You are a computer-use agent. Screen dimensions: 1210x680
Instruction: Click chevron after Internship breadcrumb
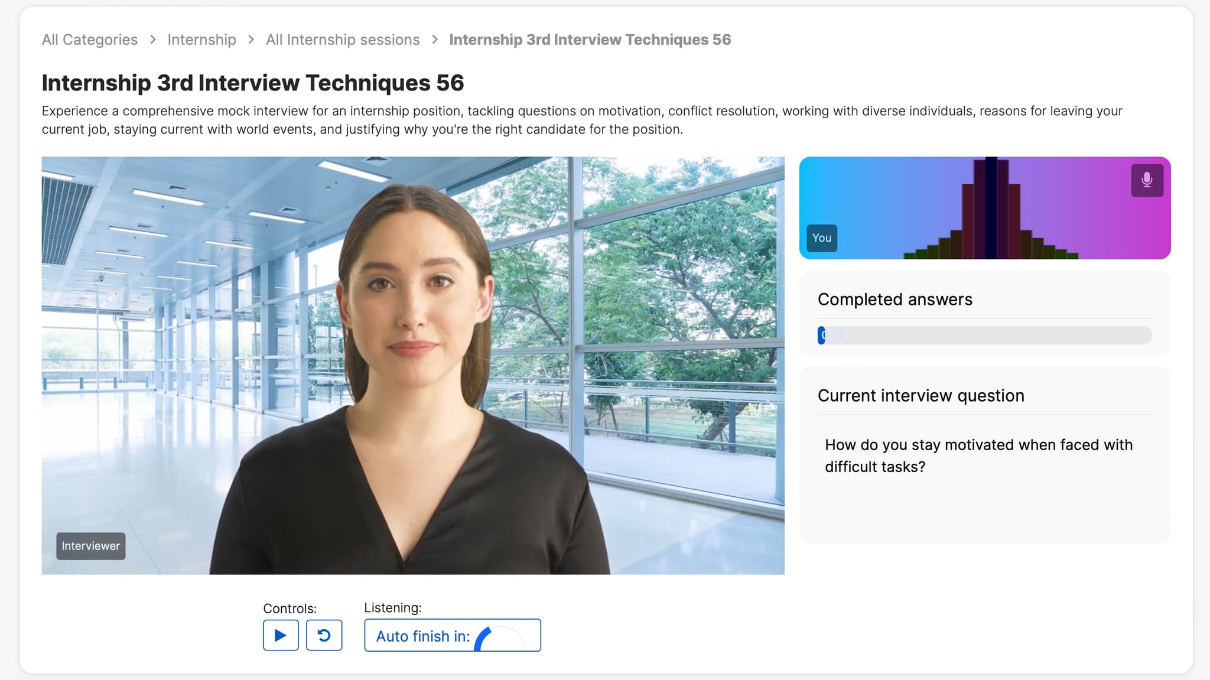pyautogui.click(x=251, y=40)
